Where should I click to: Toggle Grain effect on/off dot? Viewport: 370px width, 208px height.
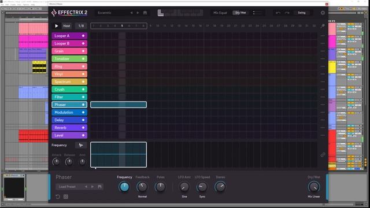point(83,51)
